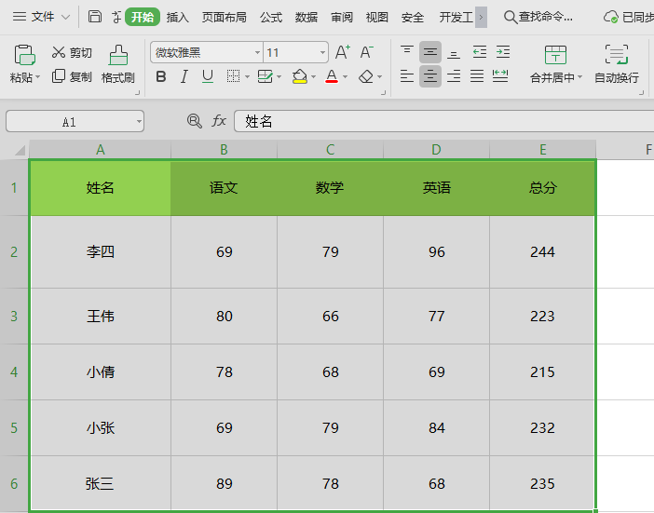Click the Format Painter (格式刷) icon

click(118, 56)
